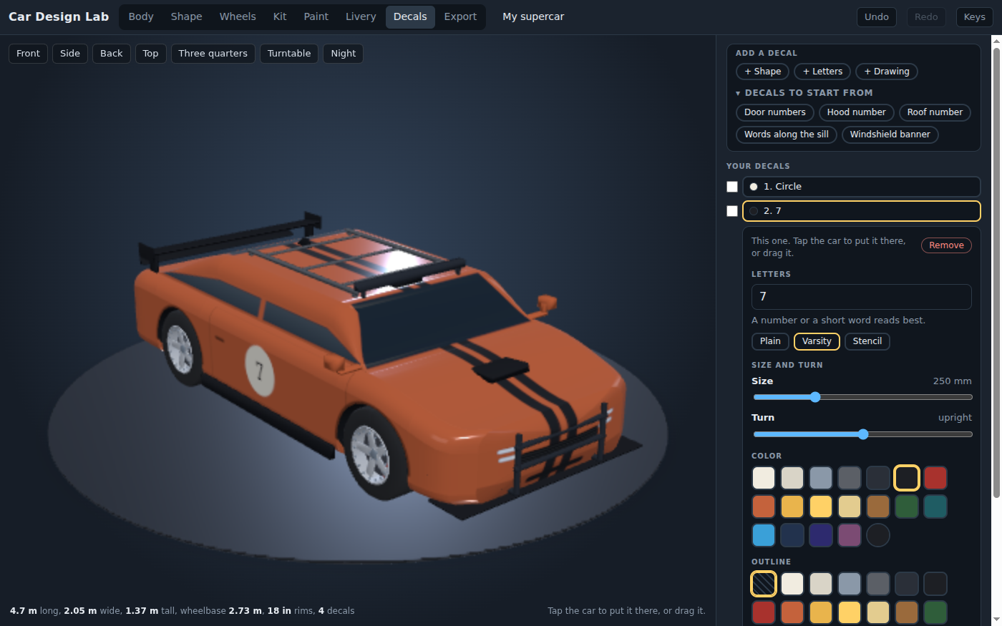Image resolution: width=1002 pixels, height=626 pixels.
Task: Open the Body tab
Action: [x=141, y=17]
